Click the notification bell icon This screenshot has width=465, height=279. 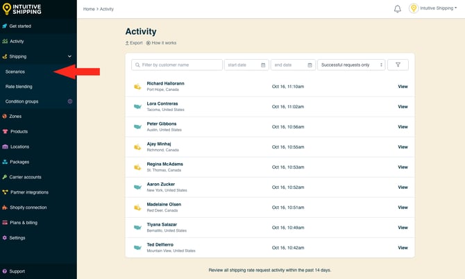coord(398,9)
